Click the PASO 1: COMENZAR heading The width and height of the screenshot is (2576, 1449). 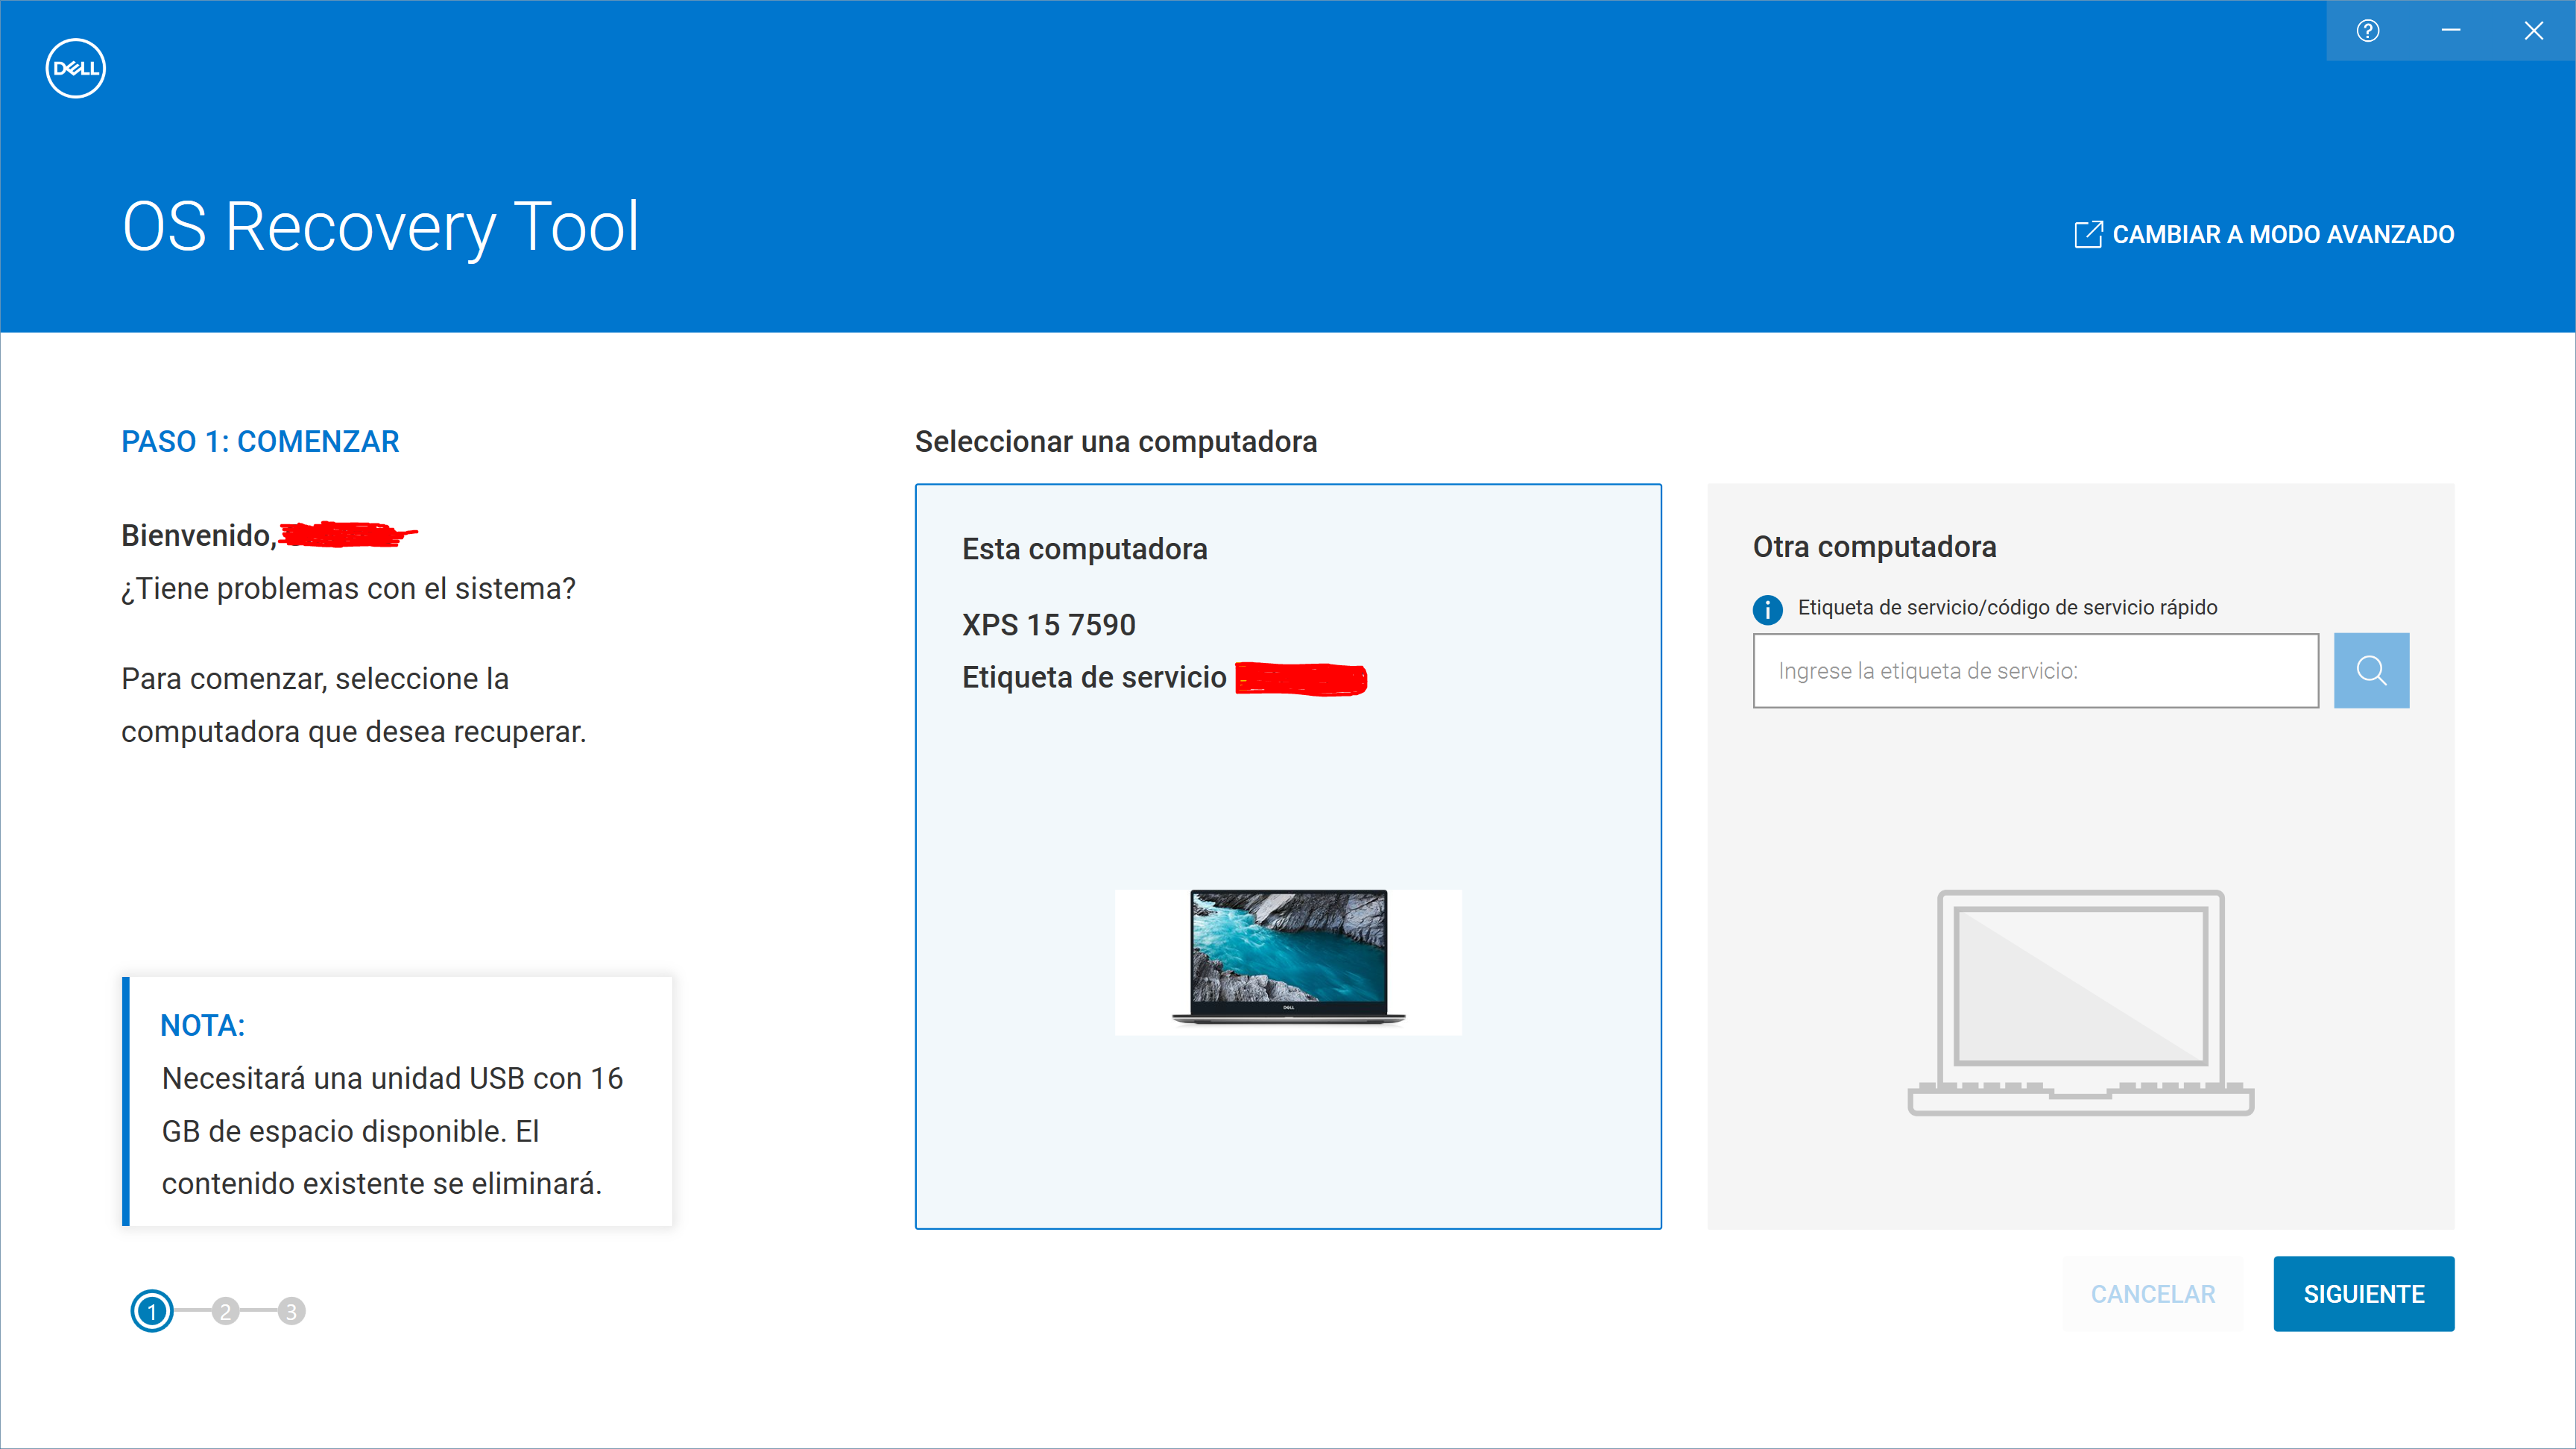pos(260,441)
